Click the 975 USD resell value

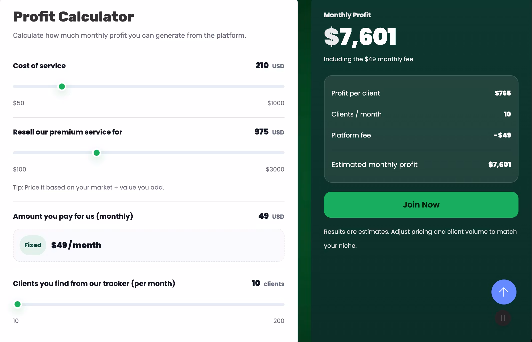pyautogui.click(x=269, y=132)
